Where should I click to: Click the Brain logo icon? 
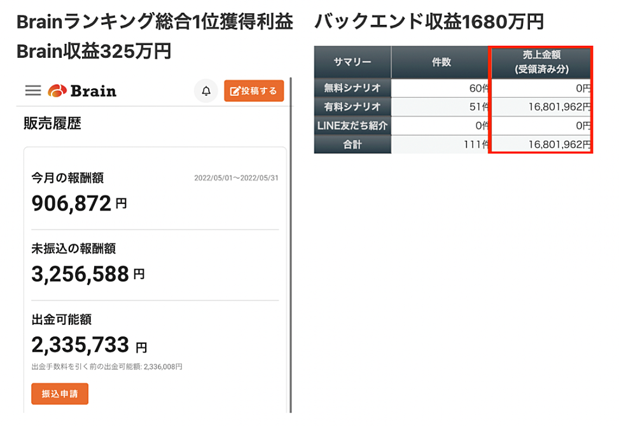pos(57,91)
